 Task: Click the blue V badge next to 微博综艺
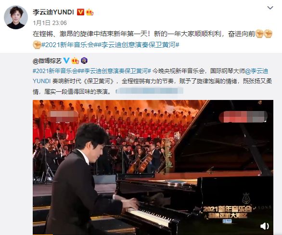[66, 61]
